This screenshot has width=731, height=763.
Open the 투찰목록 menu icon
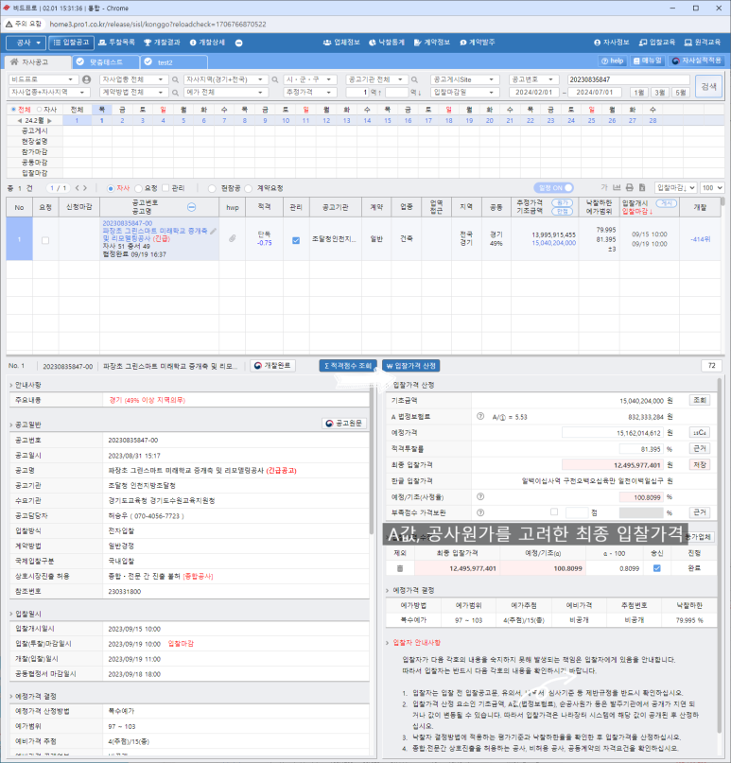point(102,43)
